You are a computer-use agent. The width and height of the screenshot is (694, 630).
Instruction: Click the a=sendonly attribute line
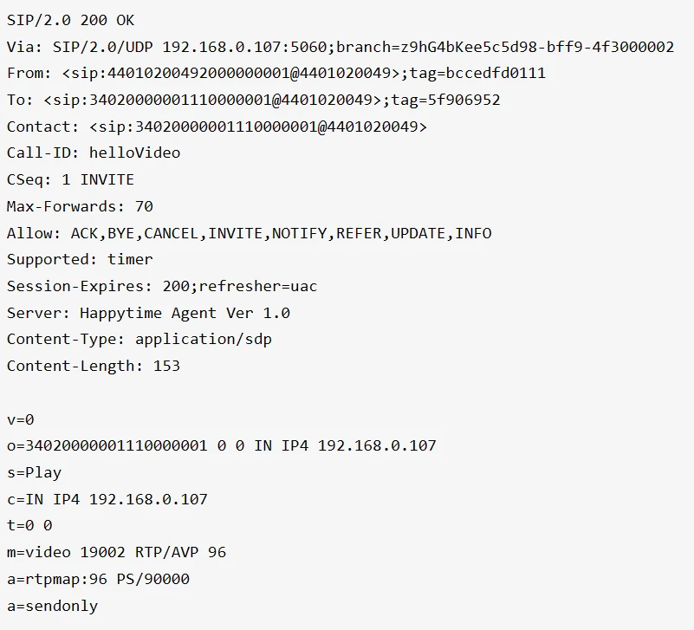(x=52, y=606)
